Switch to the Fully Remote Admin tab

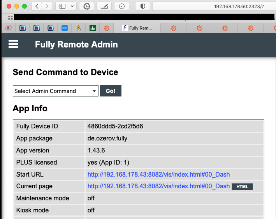coord(136,28)
